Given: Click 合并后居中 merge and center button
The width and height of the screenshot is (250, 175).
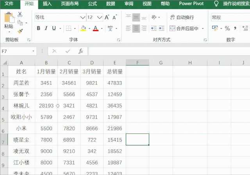Looking at the screenshot, I should [x=184, y=28].
